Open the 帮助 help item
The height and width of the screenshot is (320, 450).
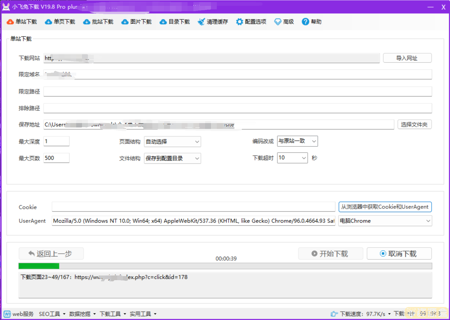(x=312, y=22)
